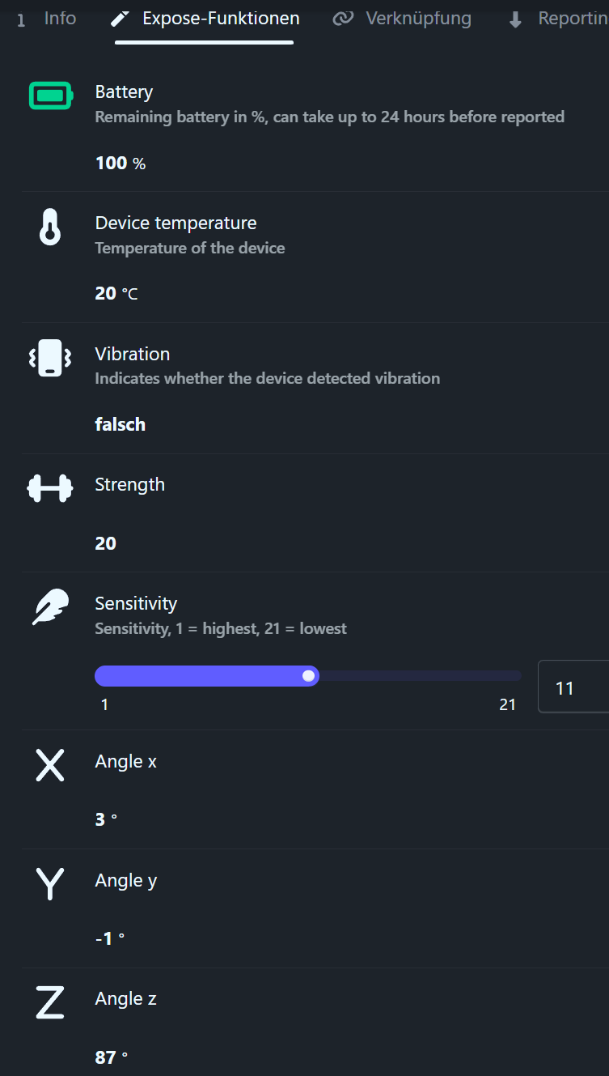Image resolution: width=609 pixels, height=1076 pixels.
Task: Click the Vibration value 'falsch'
Action: (121, 424)
